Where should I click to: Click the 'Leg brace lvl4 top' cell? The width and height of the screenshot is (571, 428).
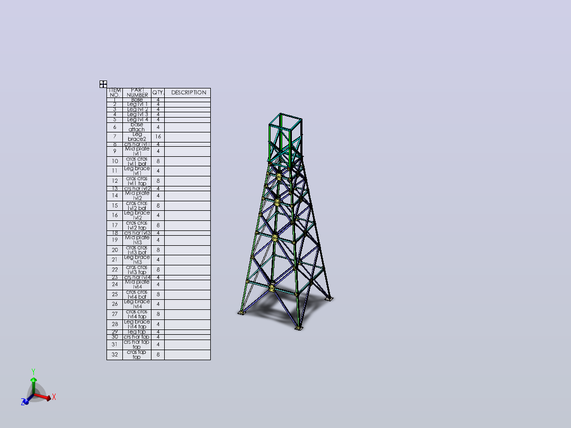click(x=137, y=325)
